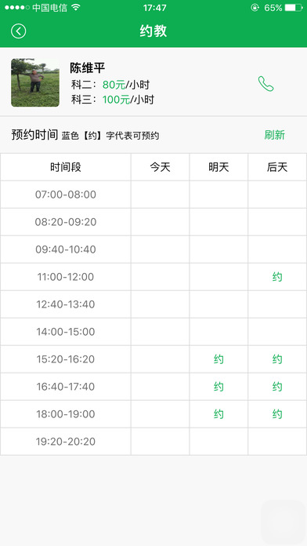Refresh schedule with 刷新 button
Viewport: 307px width, 546px height.
click(x=274, y=135)
